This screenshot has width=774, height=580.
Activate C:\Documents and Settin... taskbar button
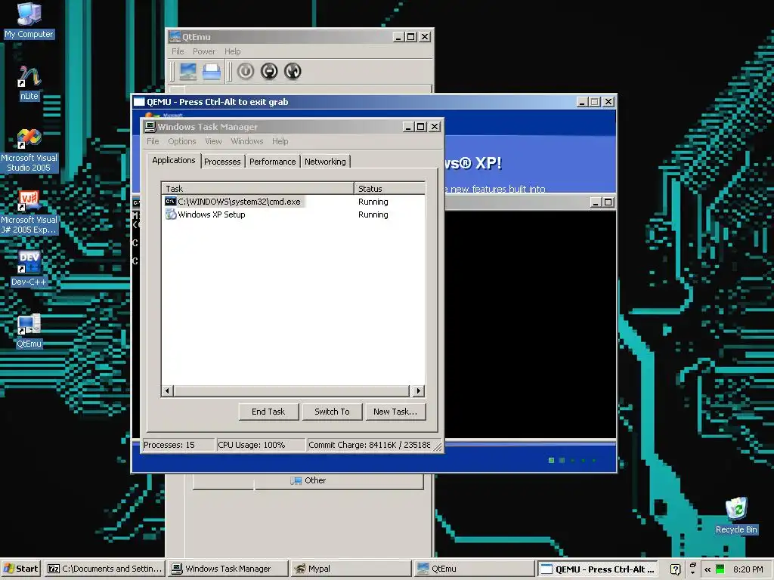(104, 569)
